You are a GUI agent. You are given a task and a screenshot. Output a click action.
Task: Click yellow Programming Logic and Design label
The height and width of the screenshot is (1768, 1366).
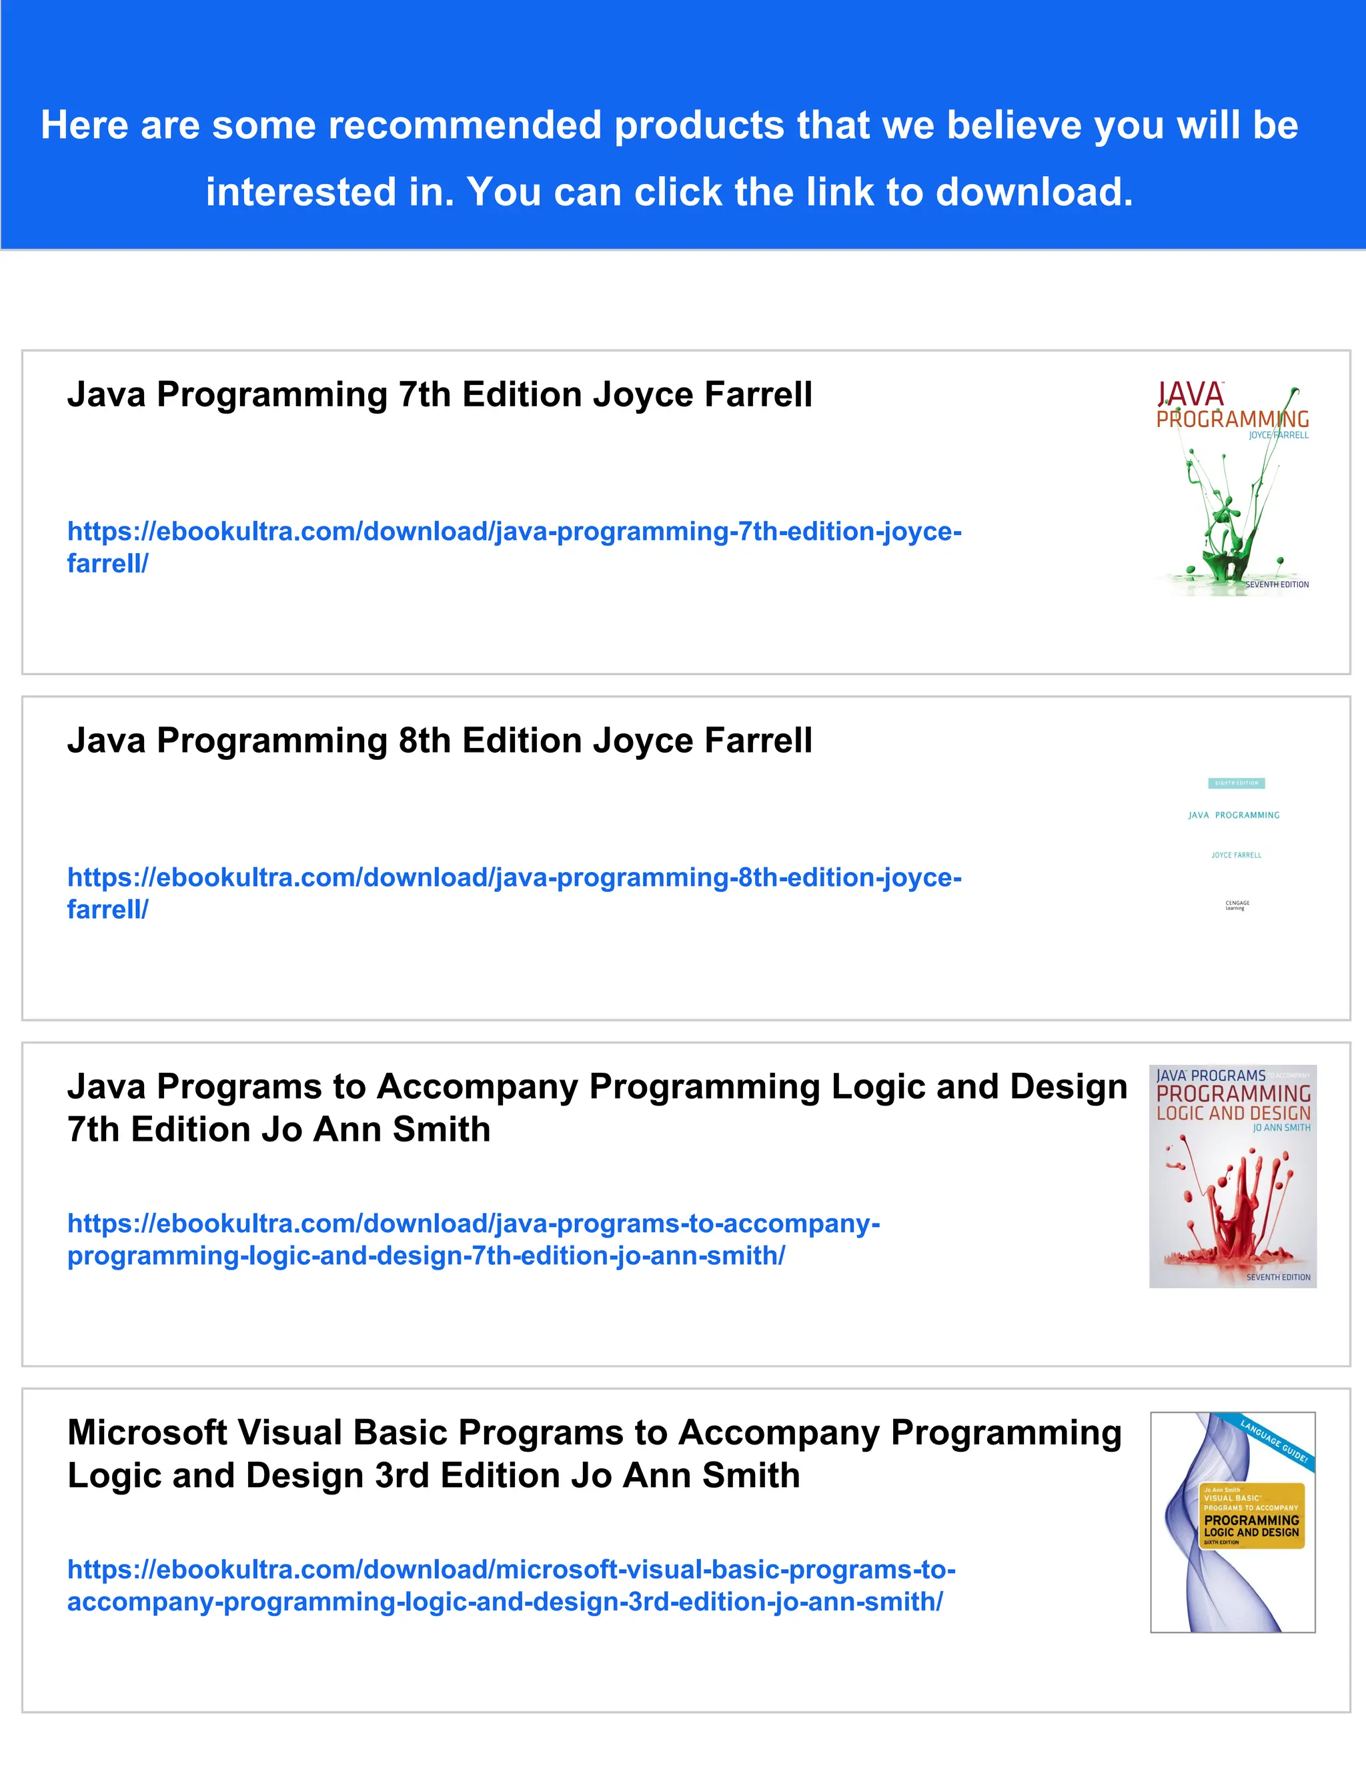pos(1251,1526)
